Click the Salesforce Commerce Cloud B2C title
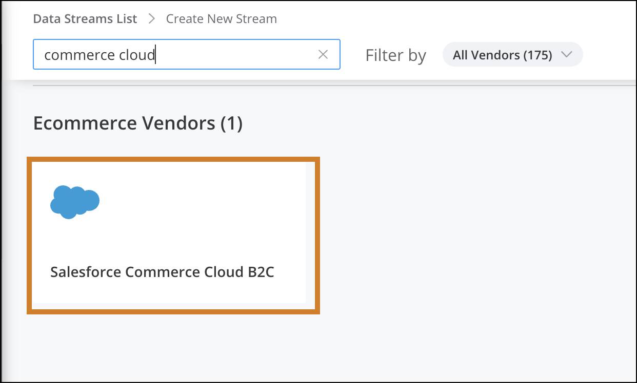The image size is (637, 383). (x=163, y=272)
